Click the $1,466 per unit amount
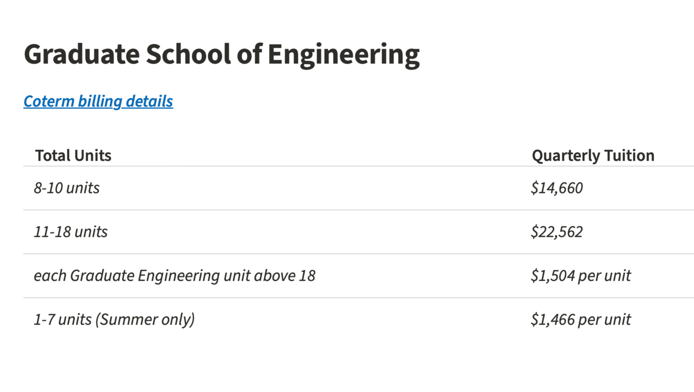 pos(580,319)
